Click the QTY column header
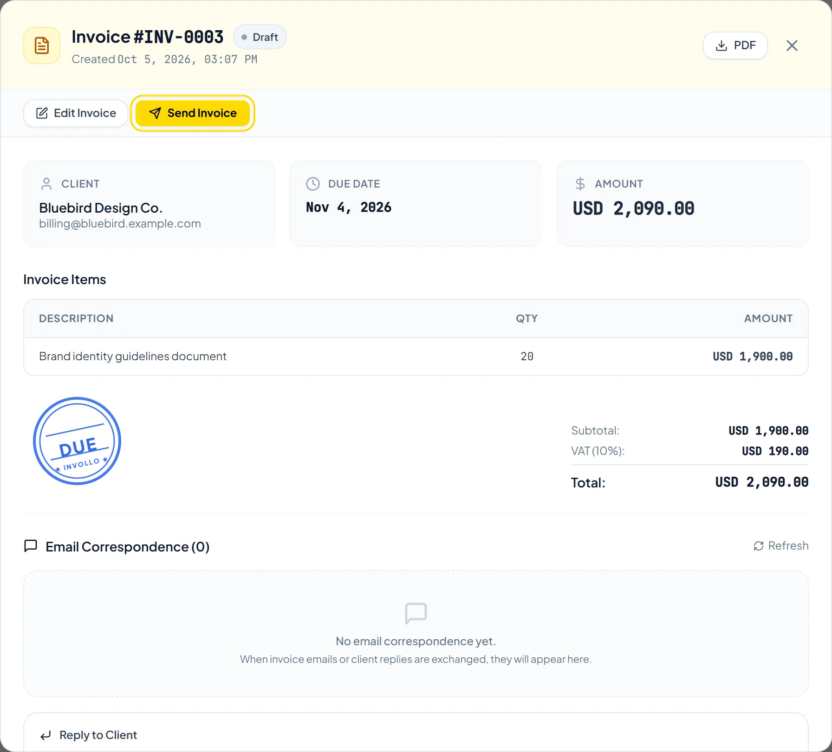This screenshot has height=752, width=832. (x=527, y=318)
